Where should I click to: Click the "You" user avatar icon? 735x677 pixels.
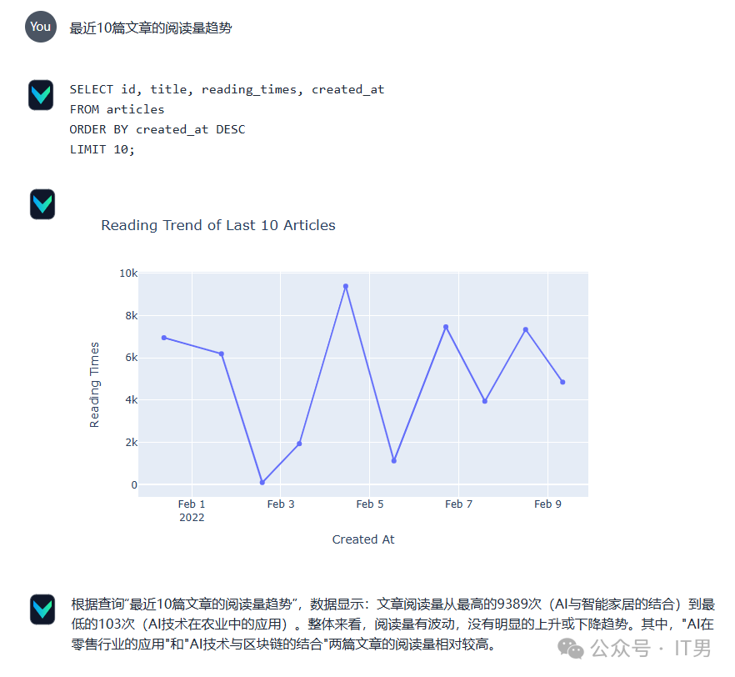[x=39, y=26]
